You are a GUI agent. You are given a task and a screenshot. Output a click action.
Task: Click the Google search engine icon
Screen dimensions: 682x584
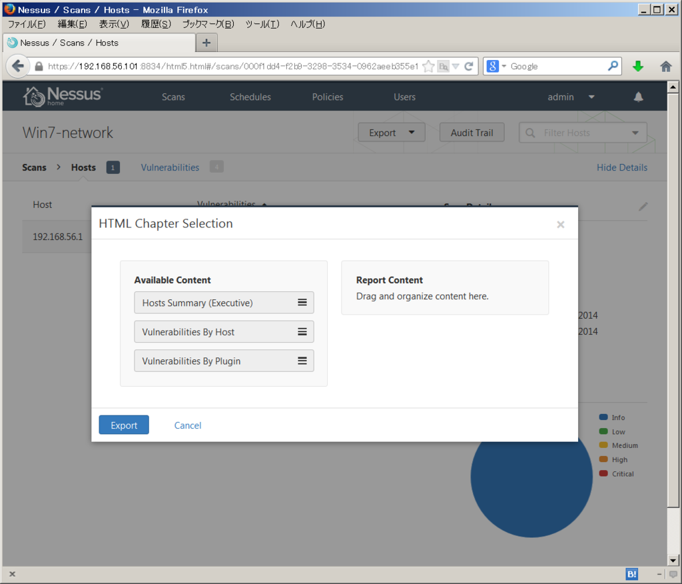pyautogui.click(x=492, y=66)
